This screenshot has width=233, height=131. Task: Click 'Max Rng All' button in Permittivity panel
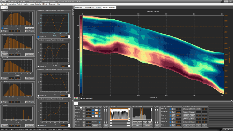(30, 28)
